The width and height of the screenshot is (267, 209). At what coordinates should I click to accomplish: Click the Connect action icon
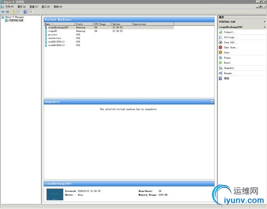coord(221,32)
